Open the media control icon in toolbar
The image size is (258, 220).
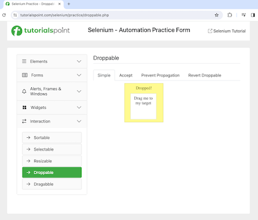244,15
